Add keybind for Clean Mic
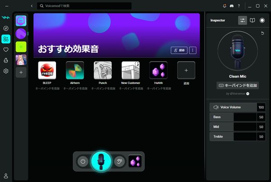Image resolution: width=271 pixels, height=182 pixels. pyautogui.click(x=238, y=85)
